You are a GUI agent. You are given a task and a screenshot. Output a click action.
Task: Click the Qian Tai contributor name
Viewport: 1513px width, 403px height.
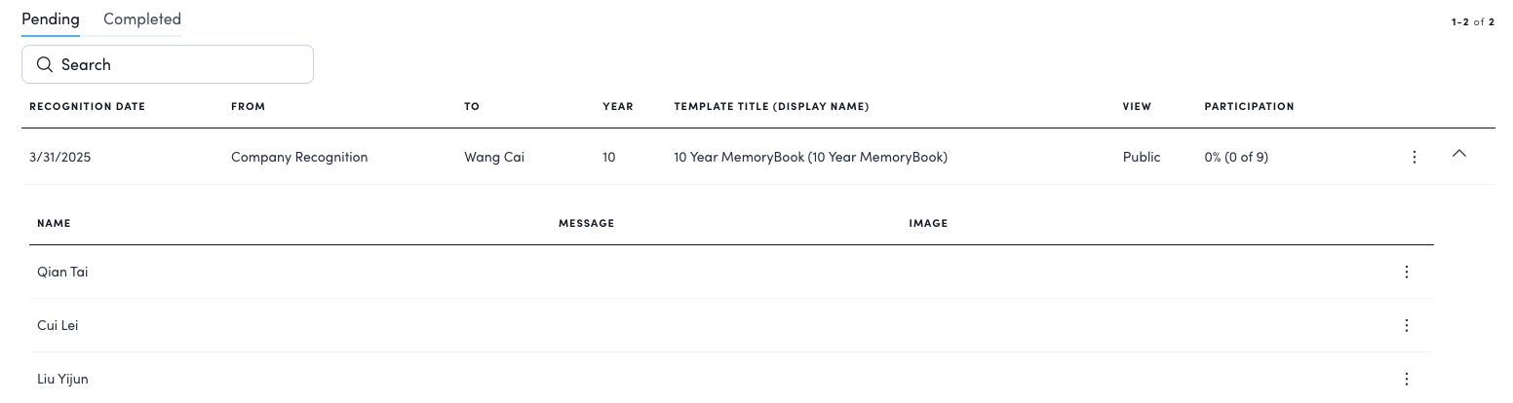(62, 273)
